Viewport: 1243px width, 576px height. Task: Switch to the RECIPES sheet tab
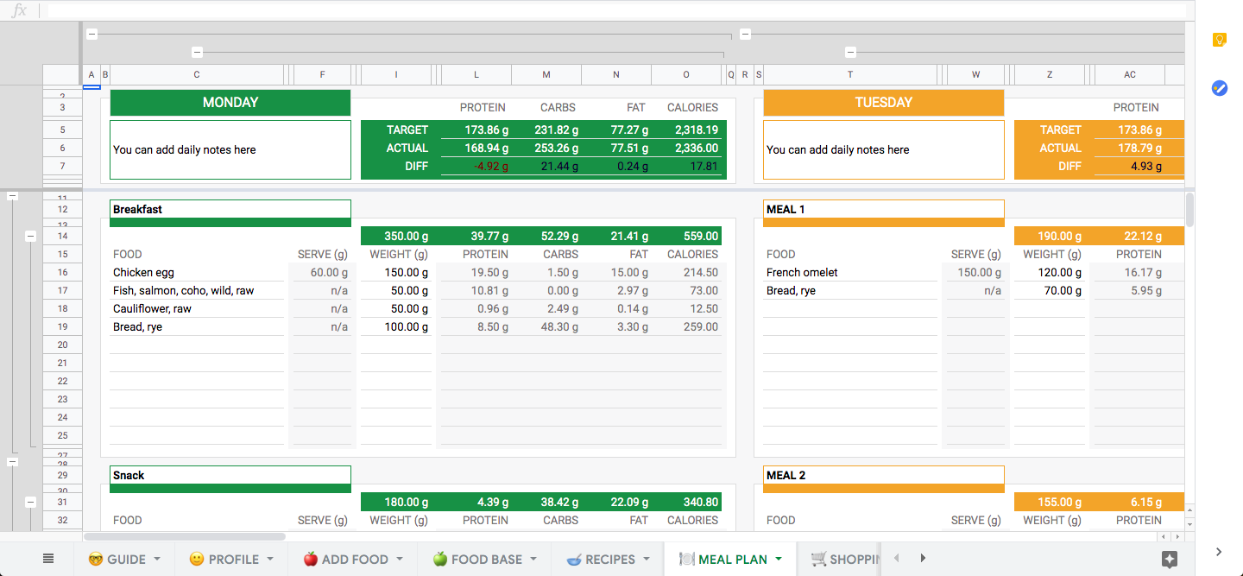pyautogui.click(x=607, y=559)
